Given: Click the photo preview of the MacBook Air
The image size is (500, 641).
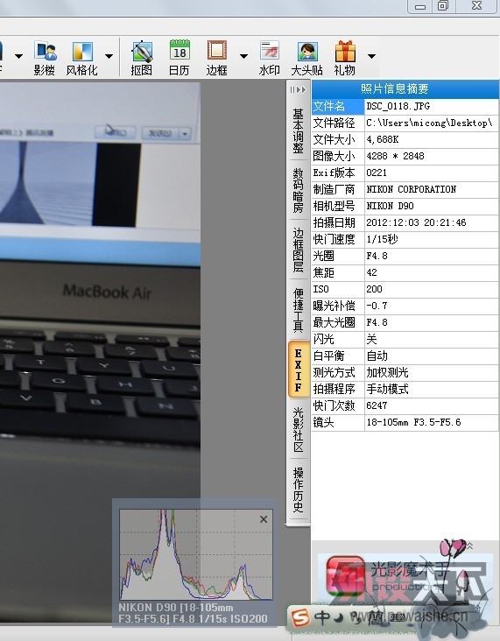Looking at the screenshot, I should pos(100,351).
